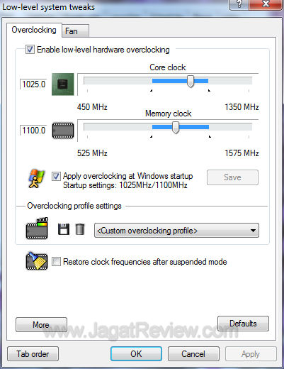Click the overclocking profile chip icon
284x369 pixels.
pos(37,228)
